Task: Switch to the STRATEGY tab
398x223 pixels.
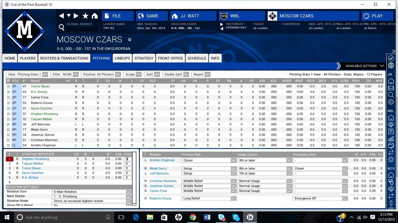Action: (x=144, y=58)
